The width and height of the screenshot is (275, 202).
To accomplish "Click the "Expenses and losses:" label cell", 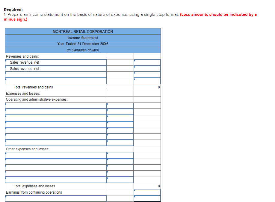I will (55, 93).
